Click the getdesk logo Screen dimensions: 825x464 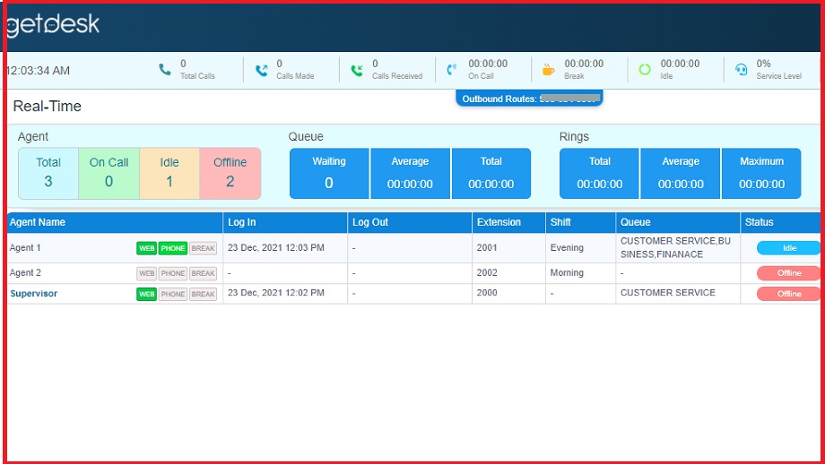click(53, 25)
